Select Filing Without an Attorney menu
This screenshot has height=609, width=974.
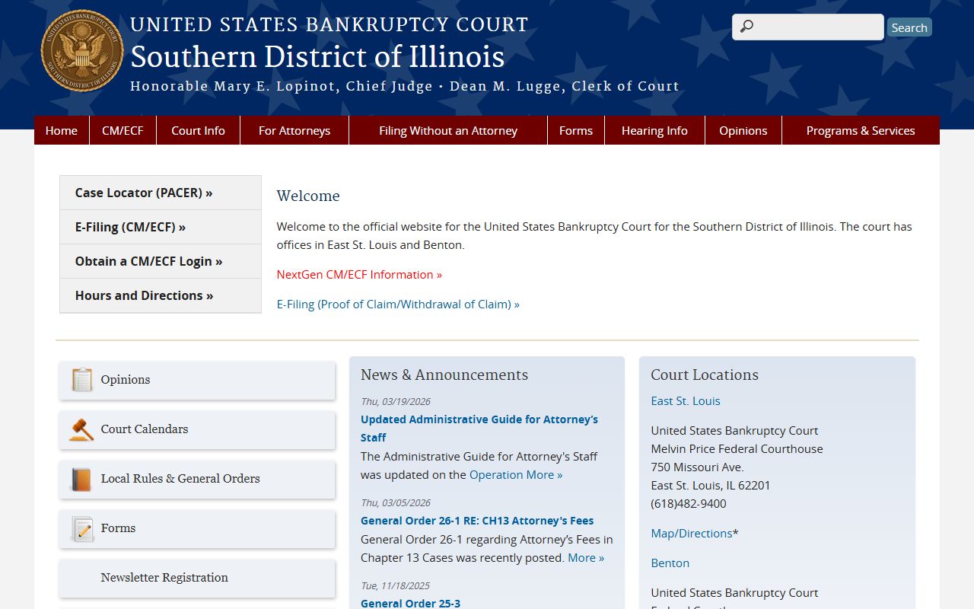pos(448,130)
